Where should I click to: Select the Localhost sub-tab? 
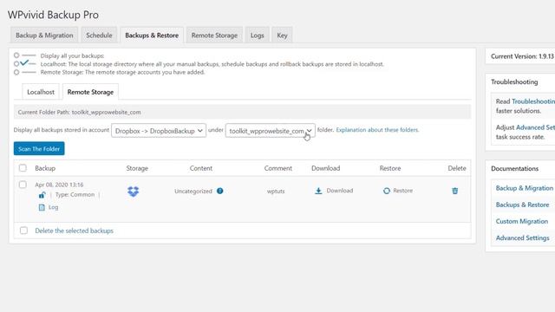(x=41, y=92)
